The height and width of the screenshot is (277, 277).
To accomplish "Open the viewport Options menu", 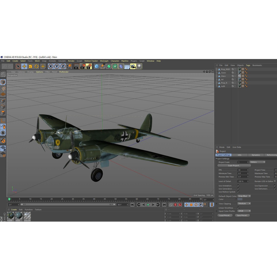I will [x=39, y=72].
